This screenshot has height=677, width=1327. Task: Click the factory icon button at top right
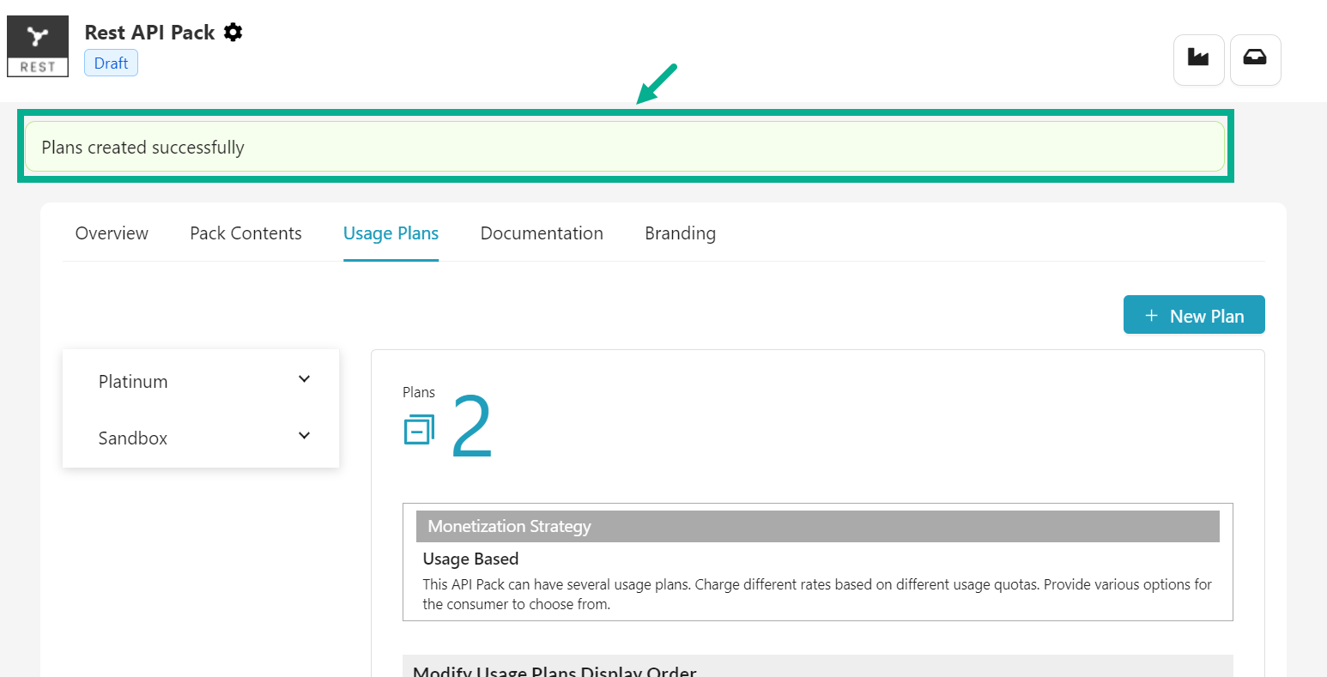click(1198, 59)
